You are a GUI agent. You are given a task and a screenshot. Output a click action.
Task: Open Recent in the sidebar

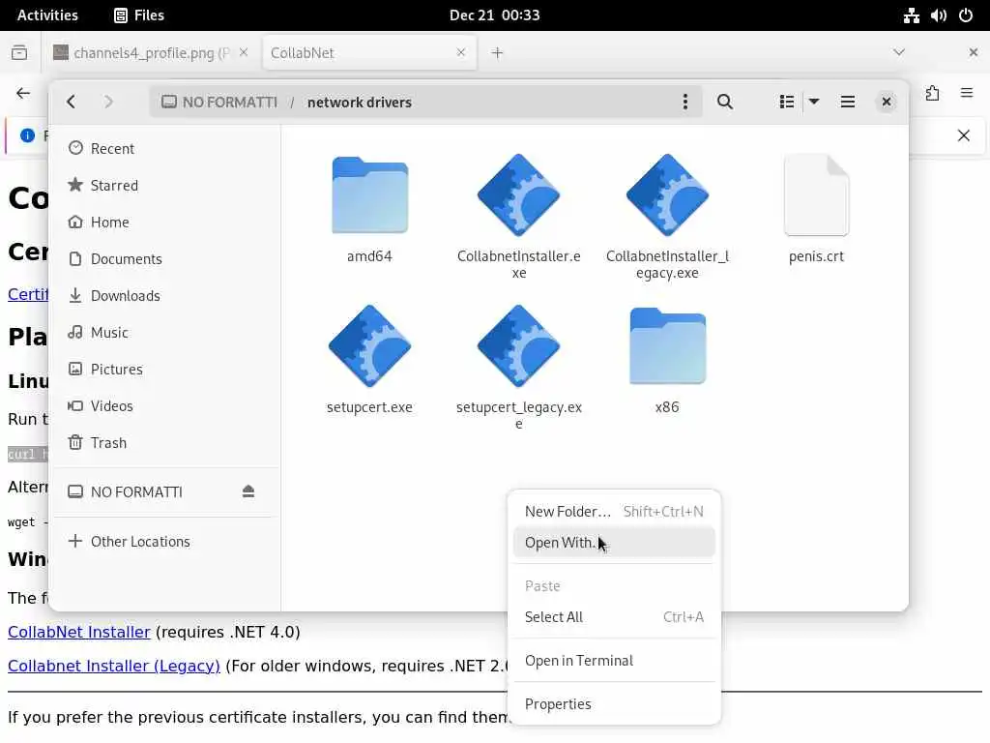(x=164, y=148)
